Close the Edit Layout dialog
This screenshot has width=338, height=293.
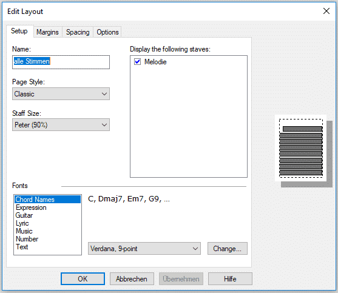coord(326,11)
